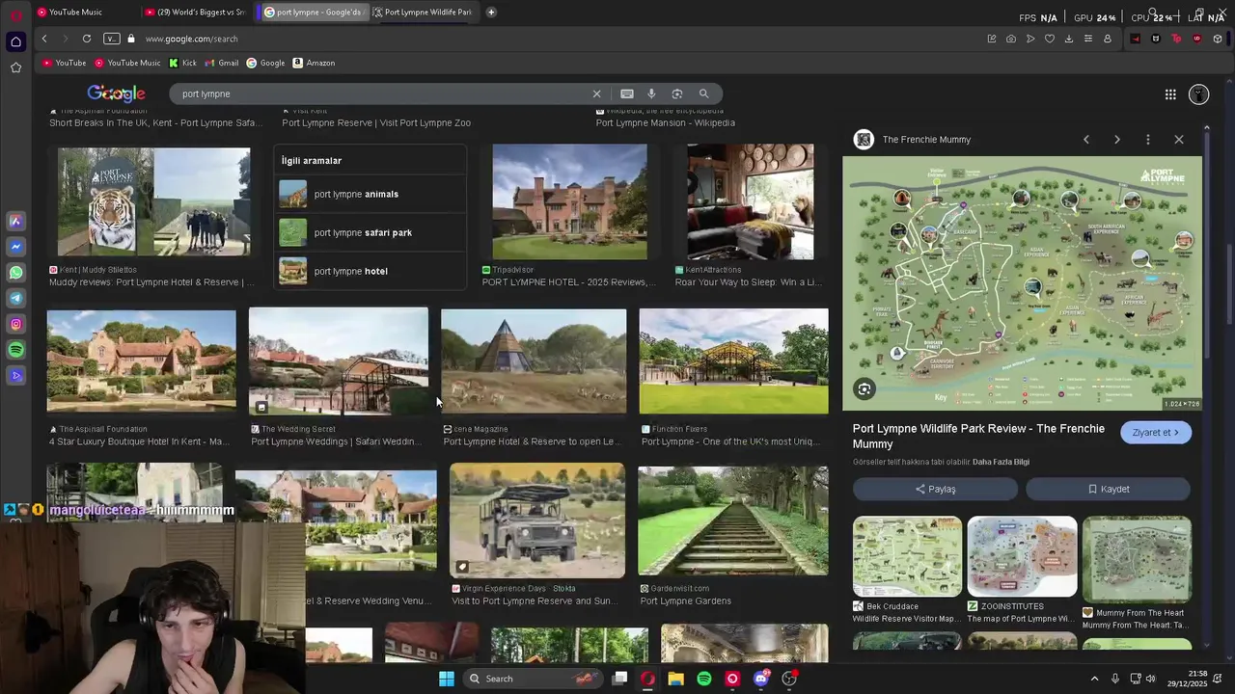Screen dimensions: 1235x694
Task: Open the Amazon bookmark
Action: tap(314, 63)
